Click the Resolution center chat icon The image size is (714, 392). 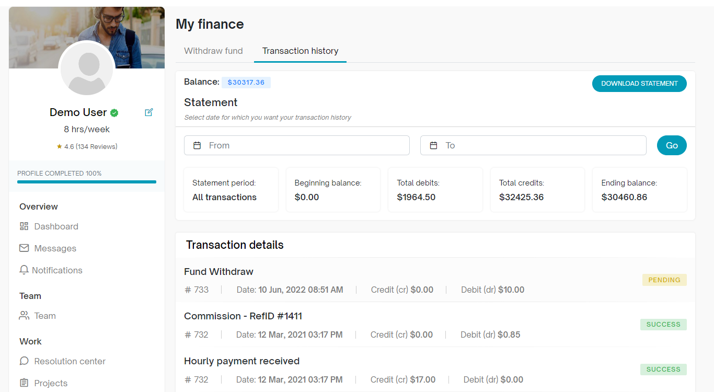(24, 361)
